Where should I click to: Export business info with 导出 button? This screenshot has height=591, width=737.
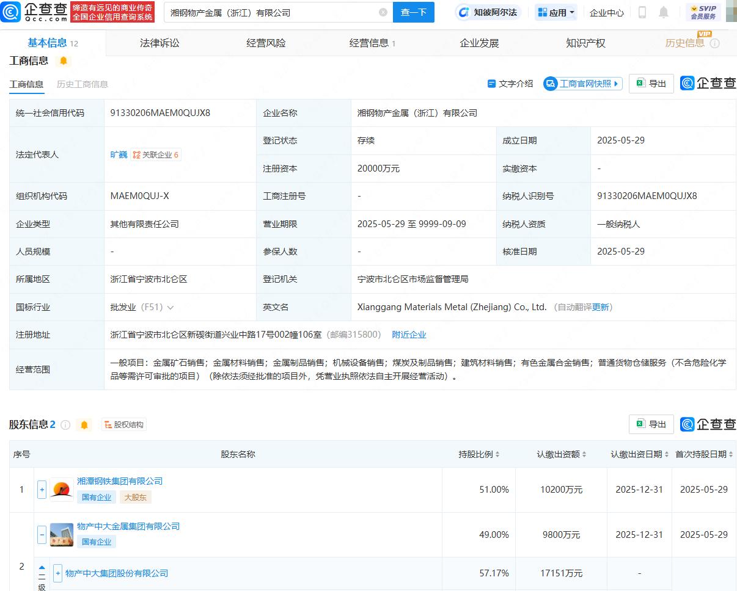click(x=651, y=84)
